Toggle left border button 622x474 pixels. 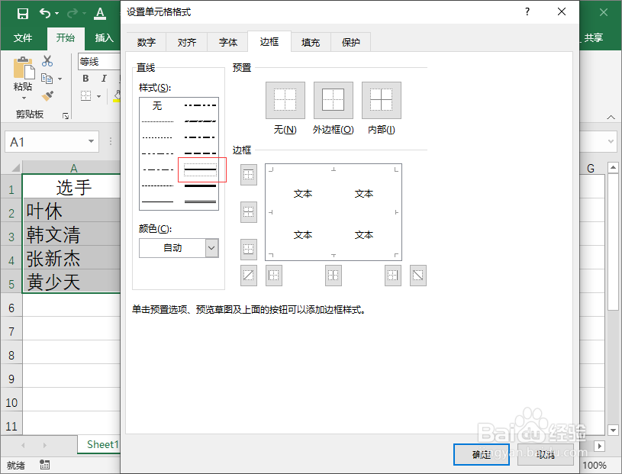[x=274, y=276]
